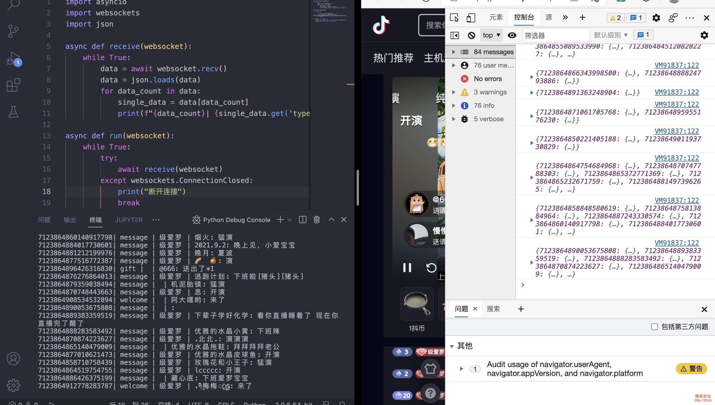The image size is (715, 405).
Task: Expand the 76 user messages expander
Action: click(453, 65)
